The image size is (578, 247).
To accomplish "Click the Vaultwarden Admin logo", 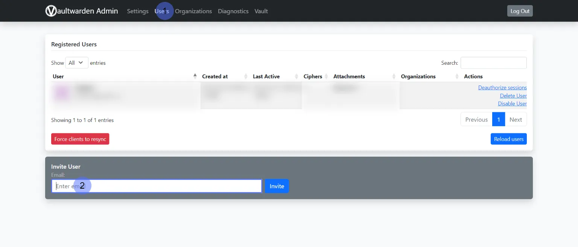I will tap(82, 11).
